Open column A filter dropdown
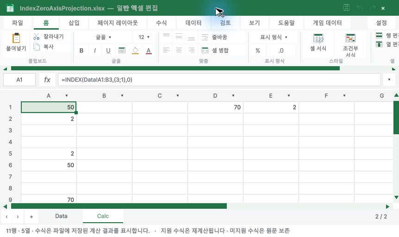 (66, 96)
